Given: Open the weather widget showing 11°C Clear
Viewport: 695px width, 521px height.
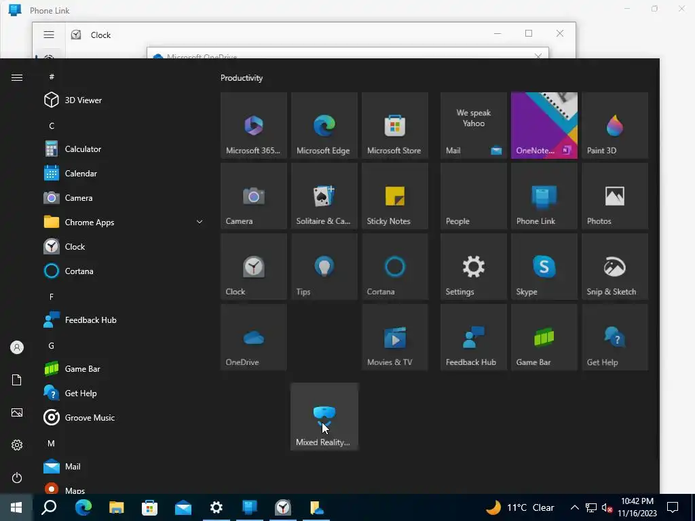Looking at the screenshot, I should 521,507.
